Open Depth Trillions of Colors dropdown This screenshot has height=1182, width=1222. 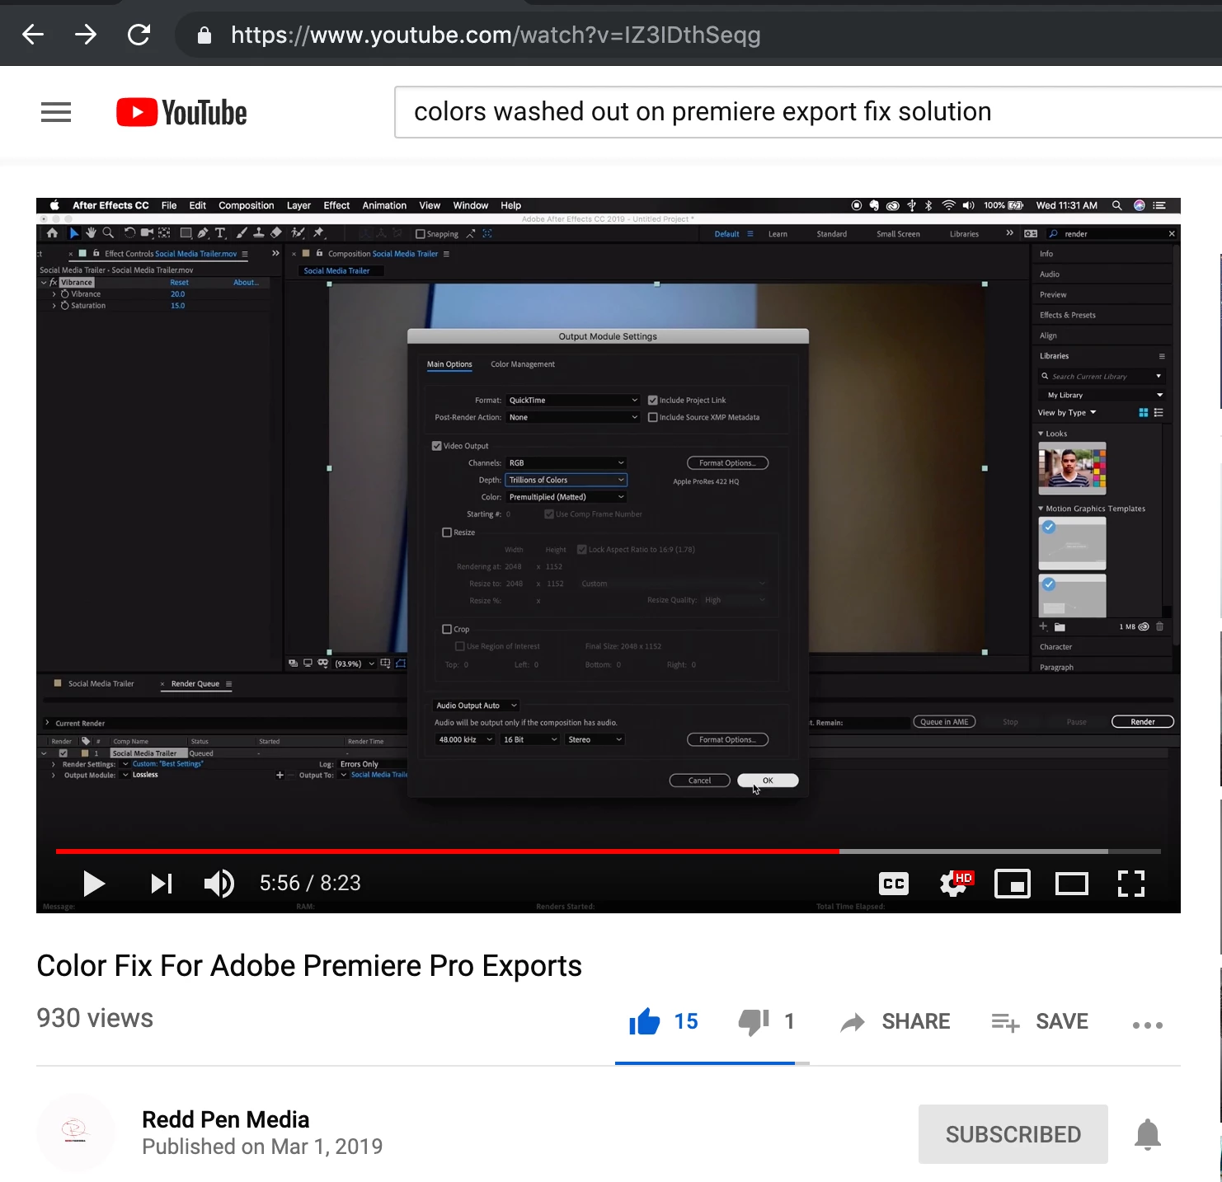point(566,481)
